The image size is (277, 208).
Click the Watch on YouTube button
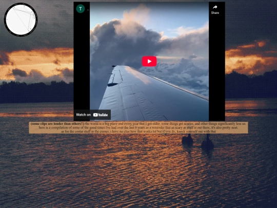tap(92, 115)
